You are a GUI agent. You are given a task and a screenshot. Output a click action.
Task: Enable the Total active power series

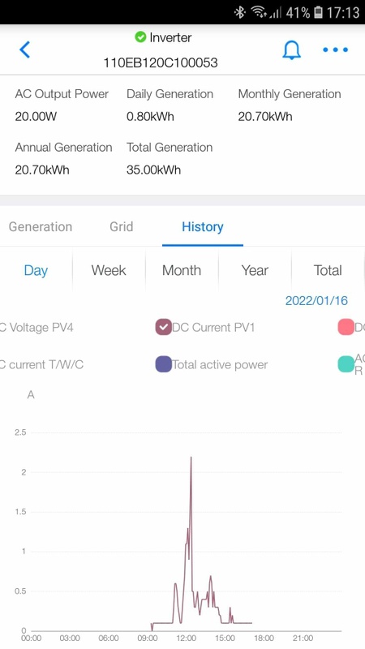point(164,364)
